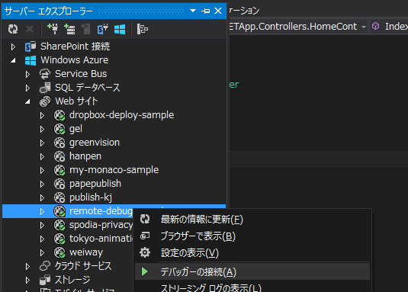Open the window position dropdown arrow in title bar
Viewport: 408px width, 292px height.
click(x=193, y=11)
